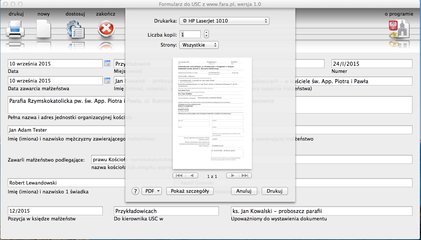
Task: Open the Drukarka printer dropdown
Action: click(224, 21)
